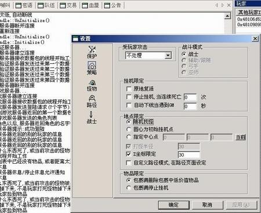Click the 确定 confirm button
This screenshot has width=261, height=213.
pos(173,205)
